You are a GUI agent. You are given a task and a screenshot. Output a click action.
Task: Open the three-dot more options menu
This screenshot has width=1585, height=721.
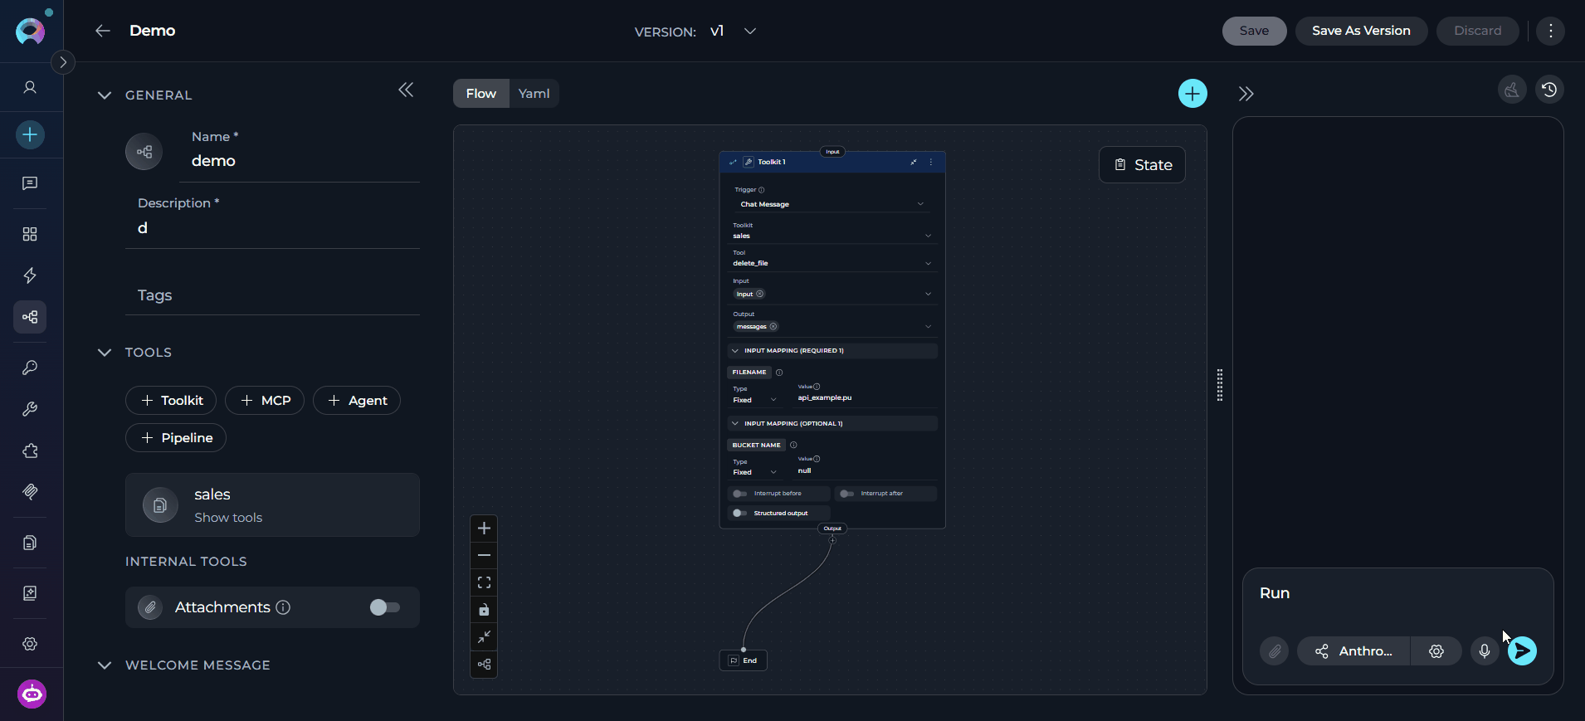point(1550,31)
